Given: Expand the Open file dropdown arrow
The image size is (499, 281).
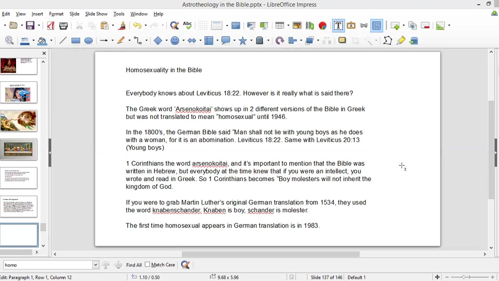Looking at the screenshot, I should click(21, 26).
